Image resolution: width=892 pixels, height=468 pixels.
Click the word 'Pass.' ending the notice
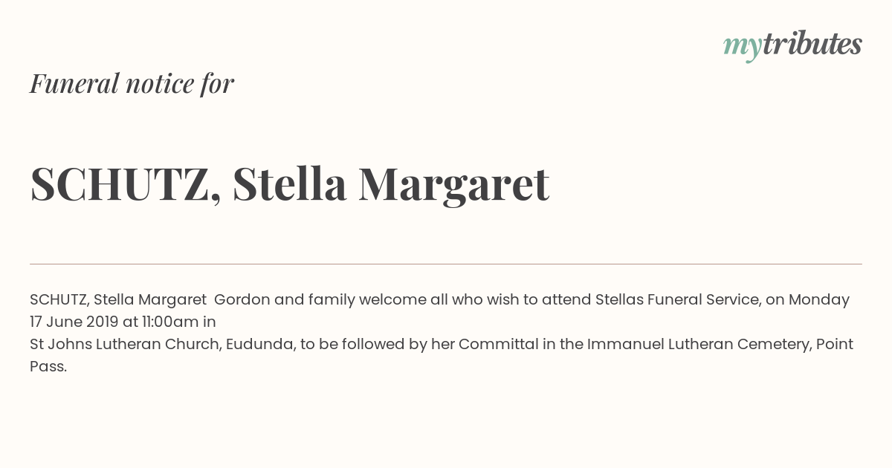[x=48, y=367]
